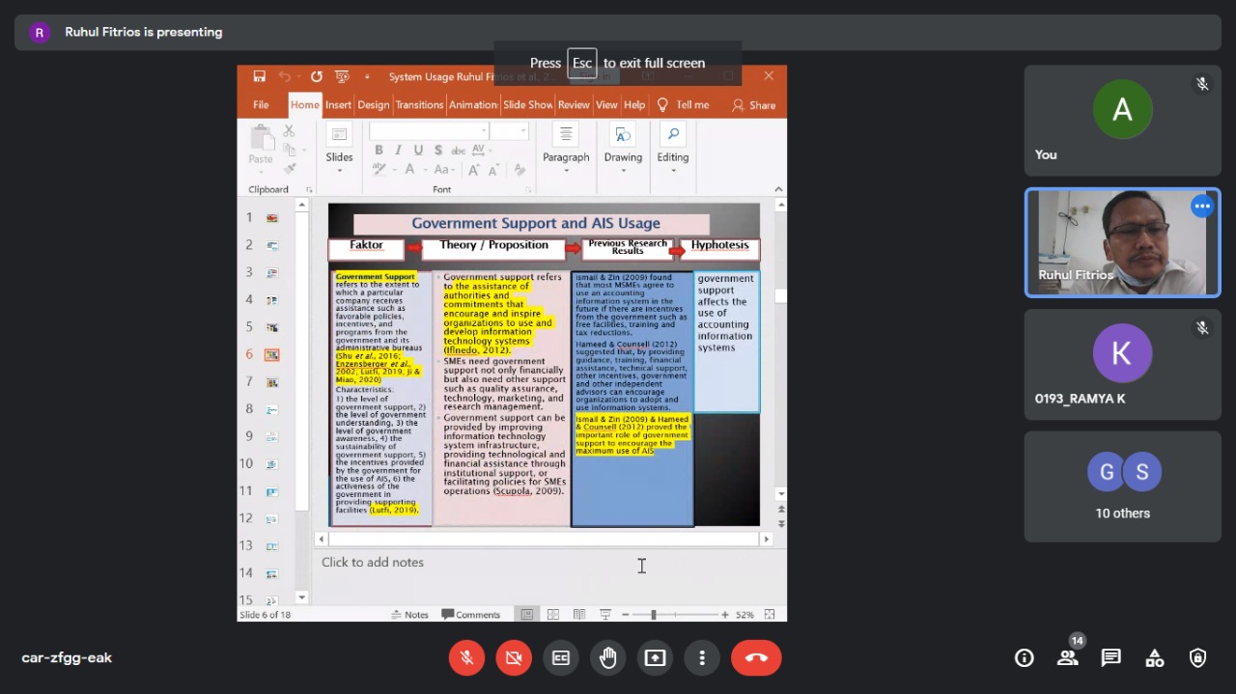Click the Tell me lightbulb icon
The height and width of the screenshot is (694, 1236).
662,104
